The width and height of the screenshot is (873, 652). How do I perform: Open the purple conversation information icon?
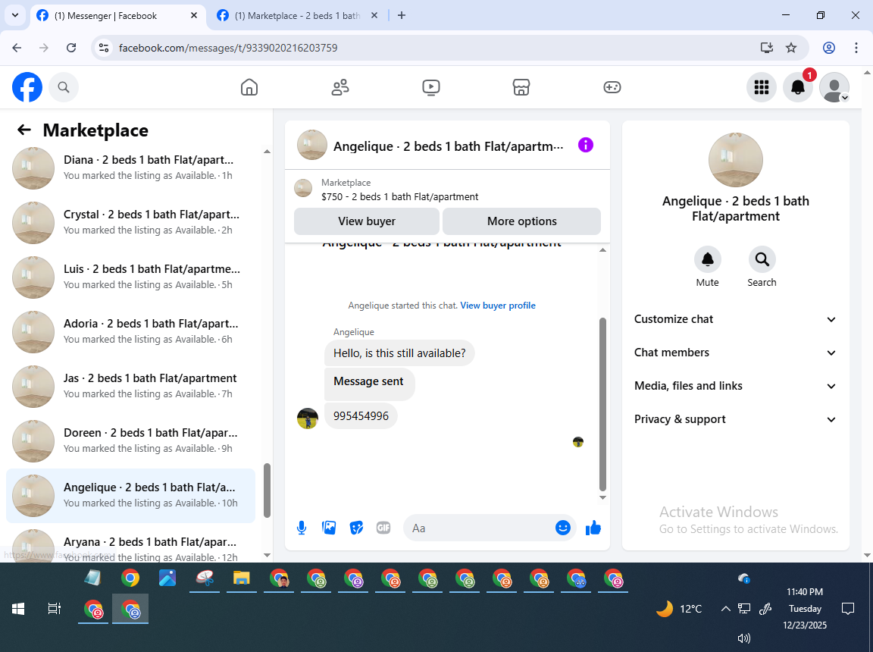[586, 146]
